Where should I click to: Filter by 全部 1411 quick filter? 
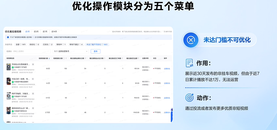pos(21,44)
